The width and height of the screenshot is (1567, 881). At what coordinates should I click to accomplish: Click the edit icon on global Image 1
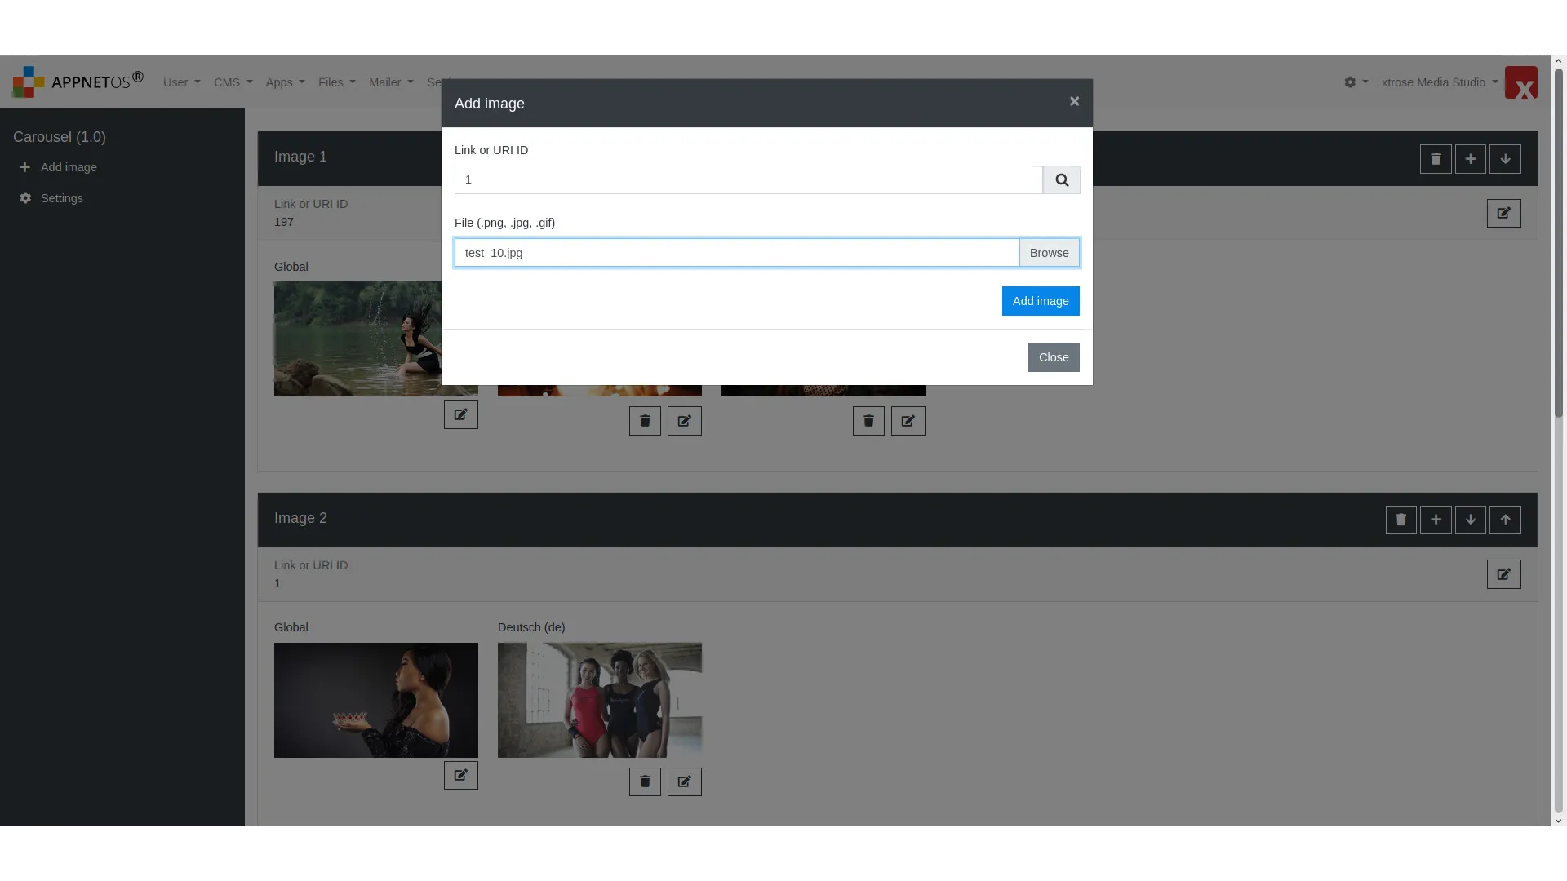click(460, 414)
